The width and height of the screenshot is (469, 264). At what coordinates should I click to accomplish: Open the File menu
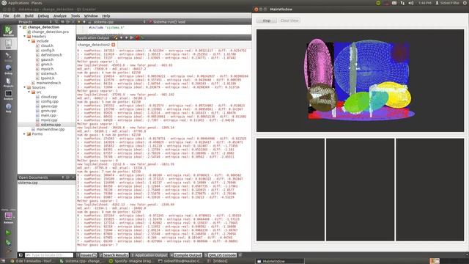pos(6,16)
